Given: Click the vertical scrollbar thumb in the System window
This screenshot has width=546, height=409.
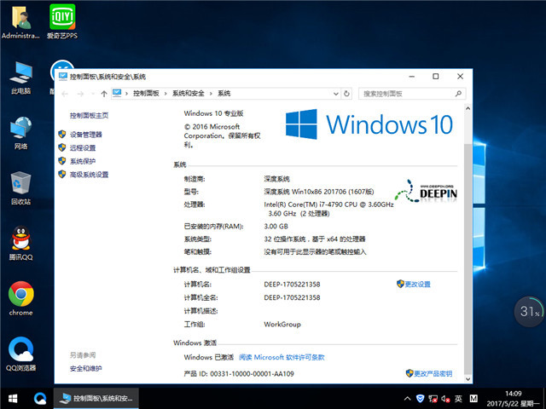Looking at the screenshot, I should point(468,259).
